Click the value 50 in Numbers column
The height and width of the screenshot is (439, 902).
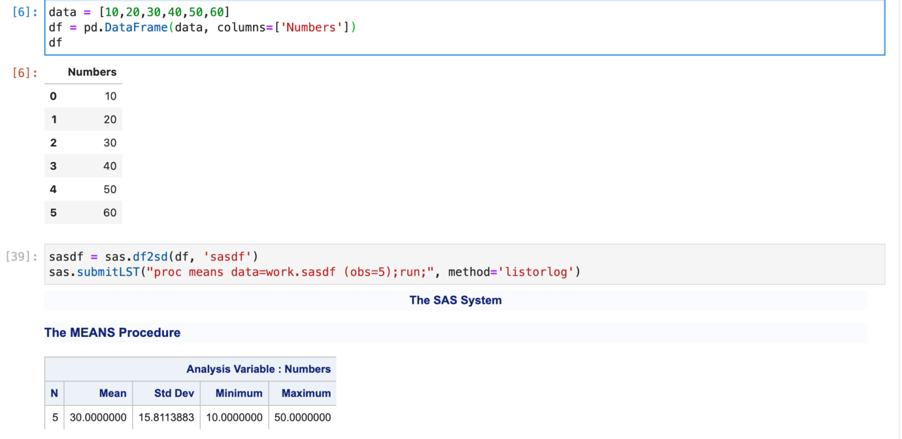tap(110, 189)
